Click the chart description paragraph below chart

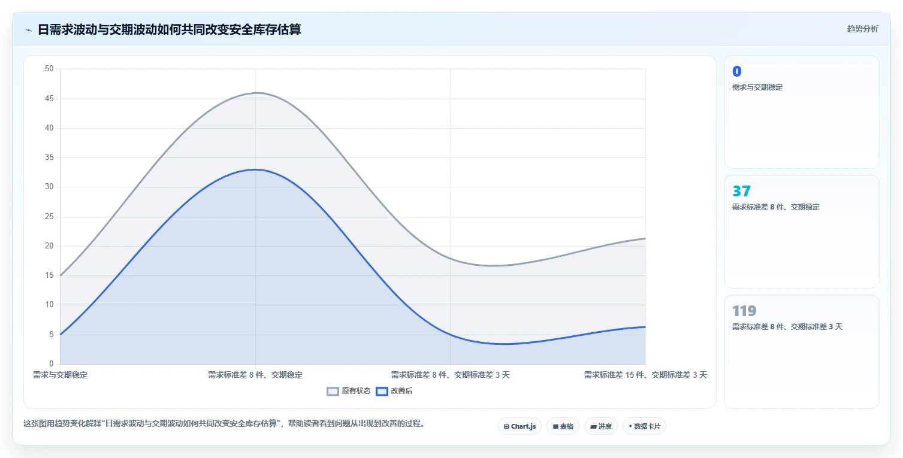tap(225, 424)
